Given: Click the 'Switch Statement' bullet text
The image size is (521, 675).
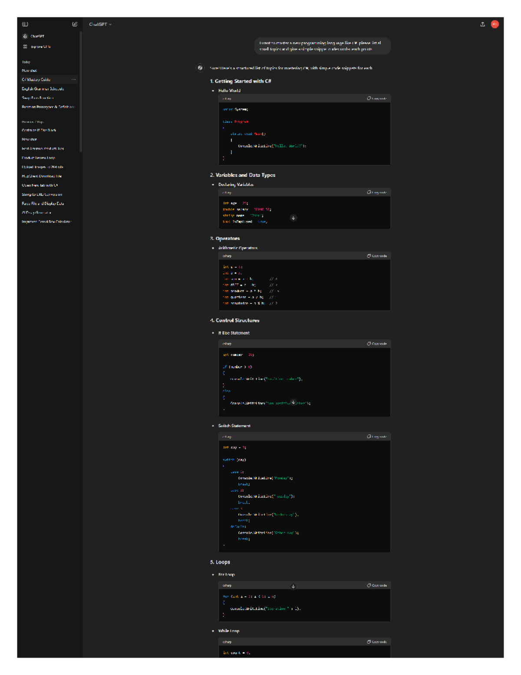Looking at the screenshot, I should coord(234,426).
